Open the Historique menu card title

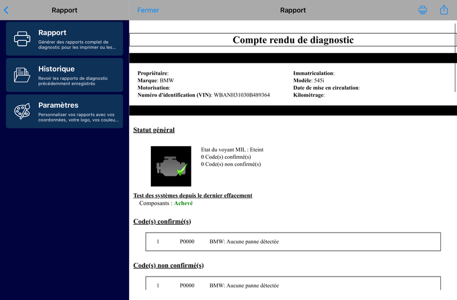click(x=56, y=69)
